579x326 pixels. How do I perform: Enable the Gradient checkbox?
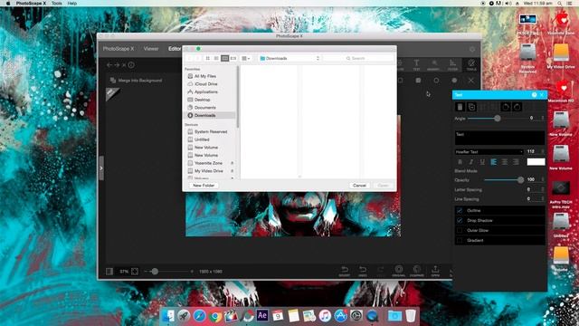(x=460, y=240)
